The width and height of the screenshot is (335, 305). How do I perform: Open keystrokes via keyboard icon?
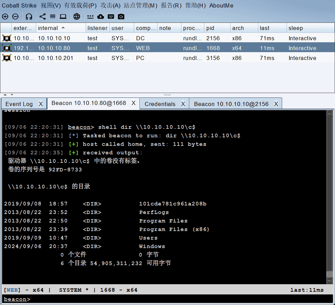point(111,16)
